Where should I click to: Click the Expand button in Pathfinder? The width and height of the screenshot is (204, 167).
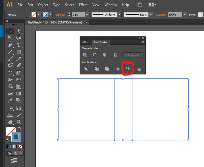tap(133, 55)
